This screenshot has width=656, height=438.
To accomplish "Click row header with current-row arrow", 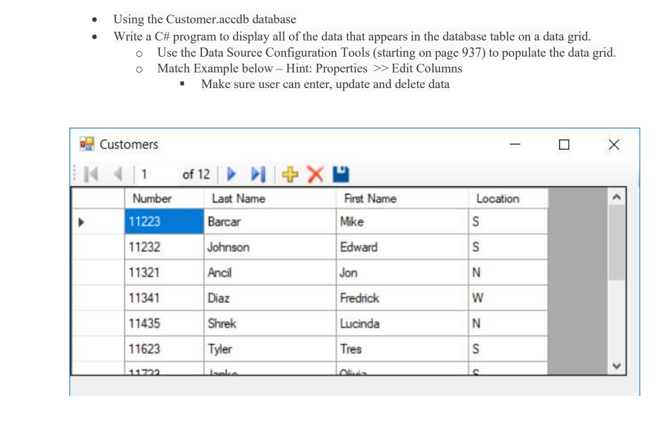I will coord(98,221).
